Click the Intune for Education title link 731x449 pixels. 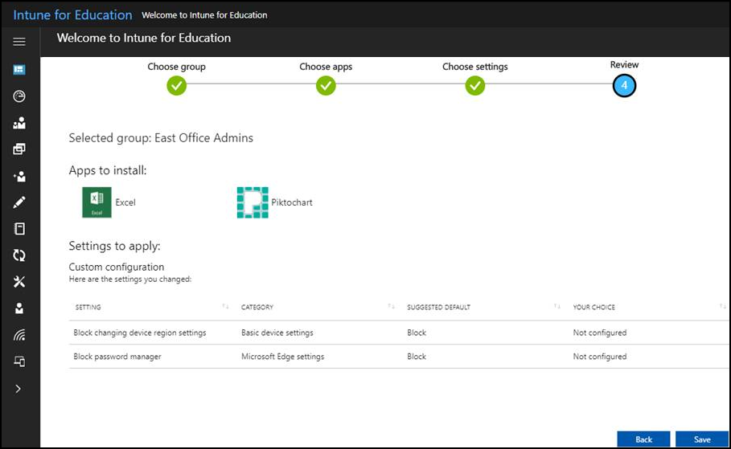click(x=72, y=14)
